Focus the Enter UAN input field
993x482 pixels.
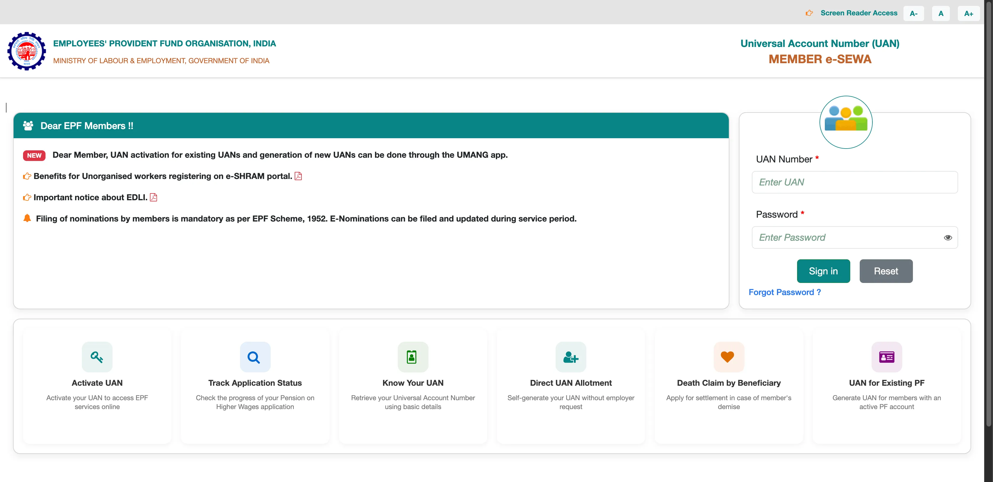pyautogui.click(x=854, y=182)
